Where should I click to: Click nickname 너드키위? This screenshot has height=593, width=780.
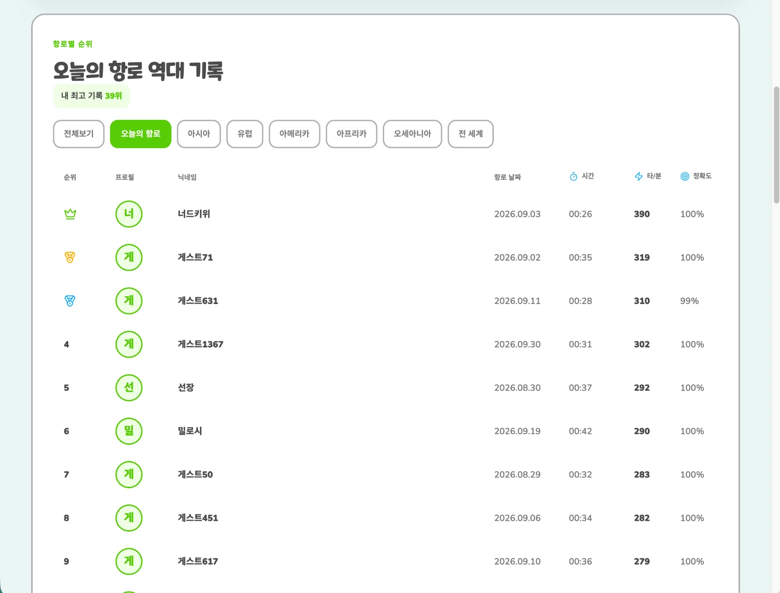194,214
